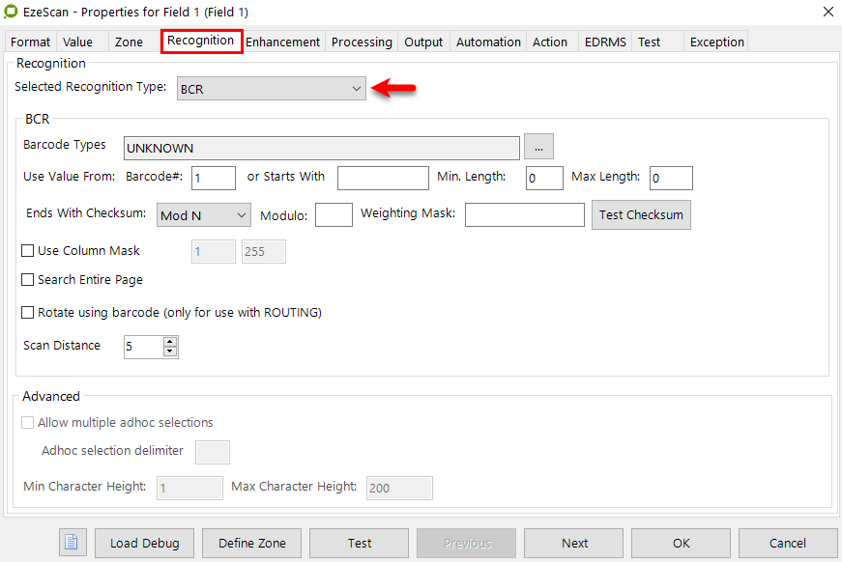
Task: Increase Scan Distance with up arrow
Action: pos(170,342)
